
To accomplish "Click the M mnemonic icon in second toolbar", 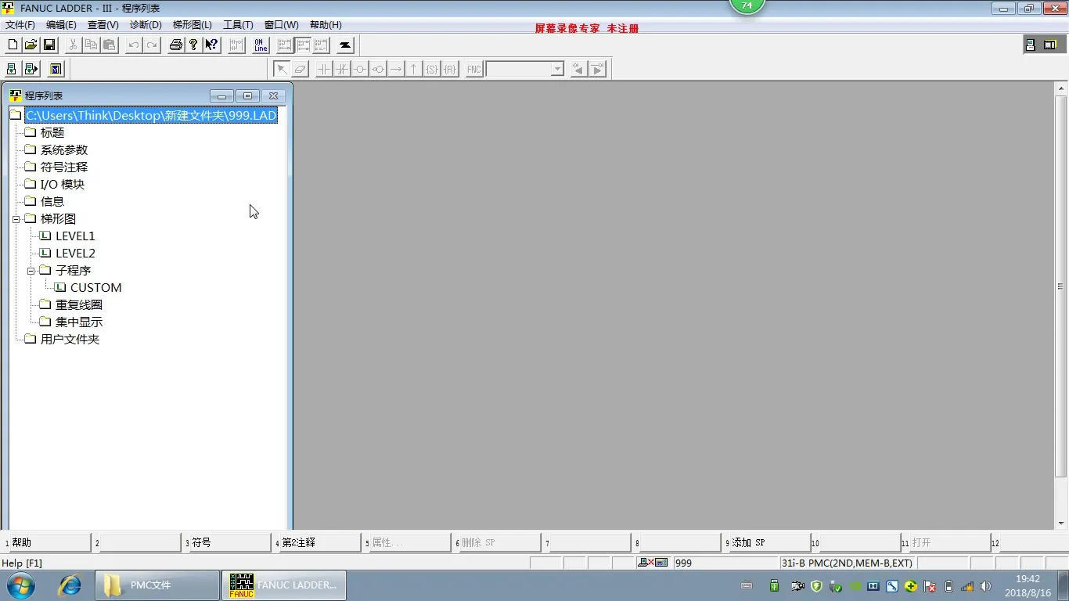I will click(x=56, y=70).
